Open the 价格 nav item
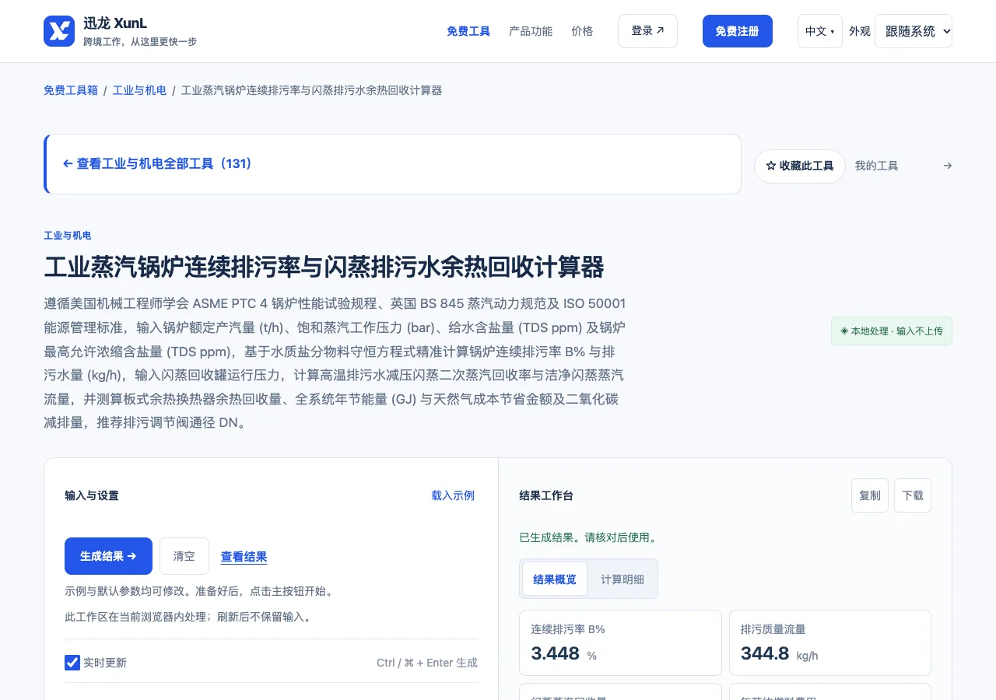This screenshot has width=996, height=700. click(x=582, y=31)
